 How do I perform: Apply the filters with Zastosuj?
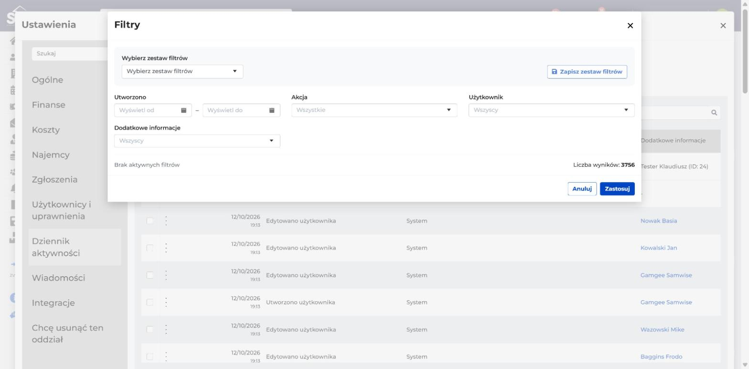[617, 189]
